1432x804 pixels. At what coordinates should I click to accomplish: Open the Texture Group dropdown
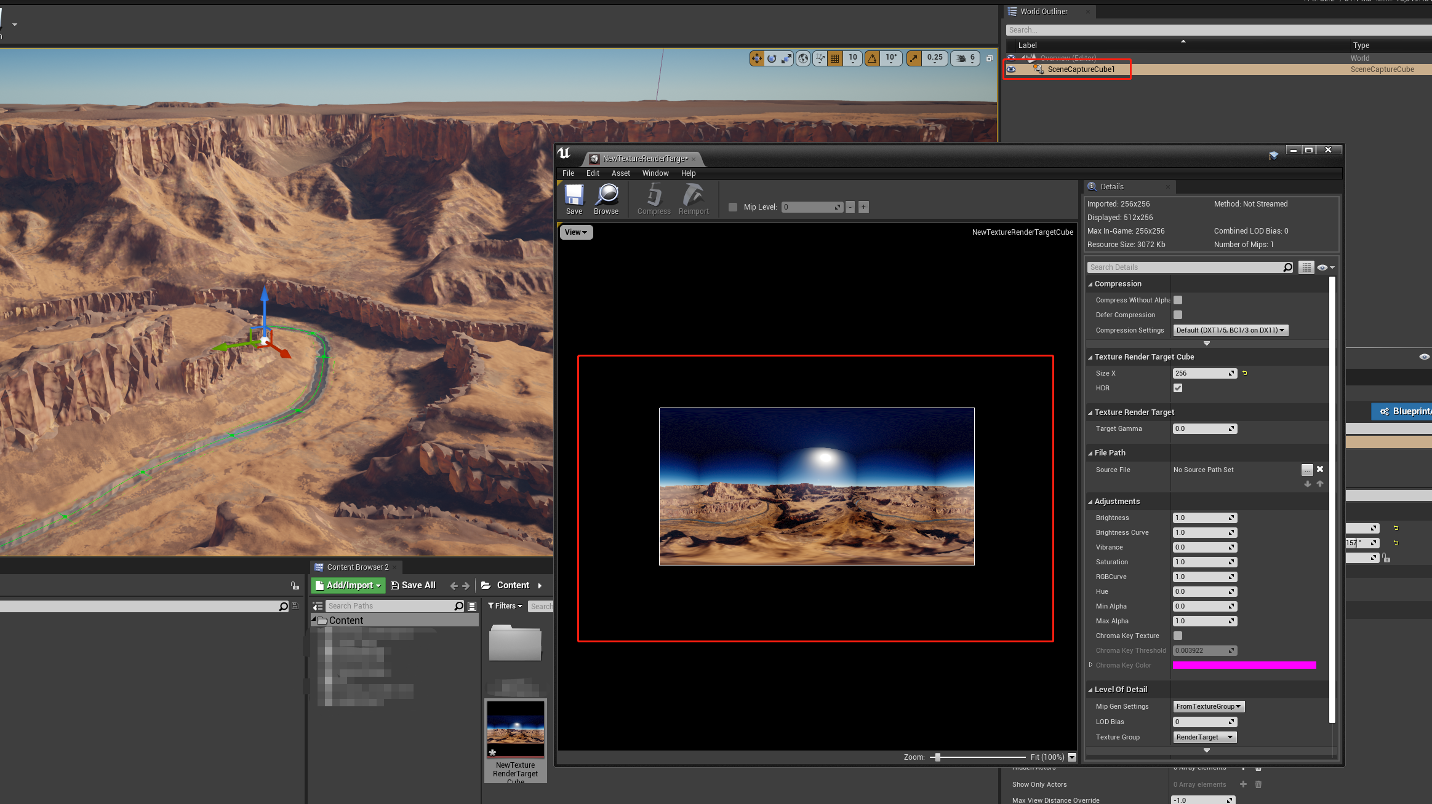tap(1204, 737)
